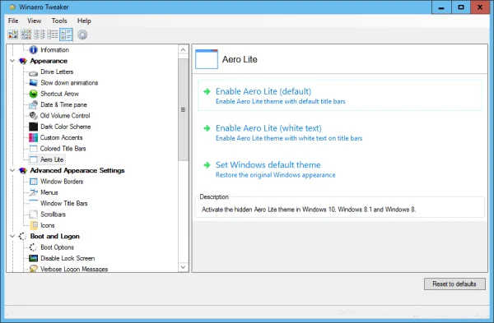Click the black Dark Color Scheme icon
The image size is (494, 323).
tap(33, 127)
